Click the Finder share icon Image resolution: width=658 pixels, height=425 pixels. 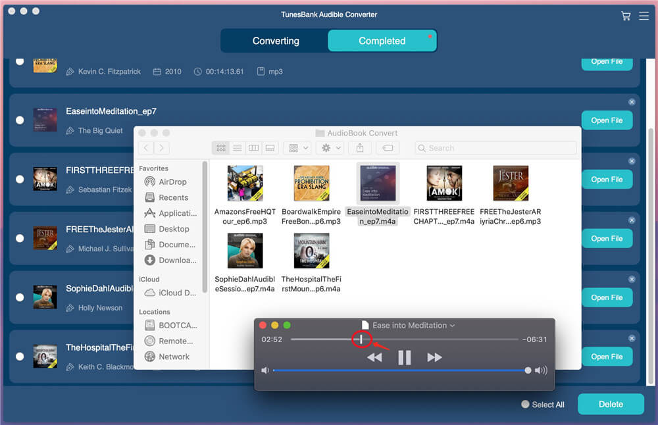(360, 147)
